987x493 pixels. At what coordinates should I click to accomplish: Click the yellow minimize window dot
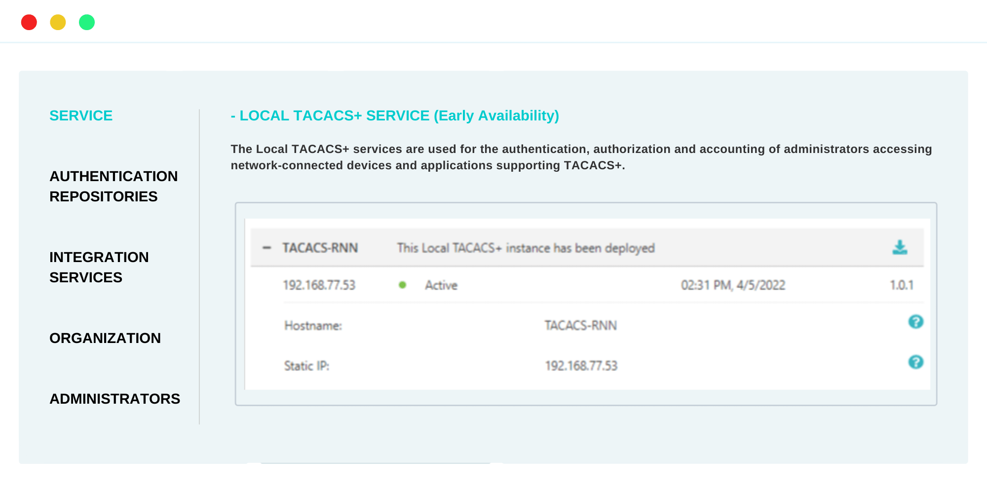(x=58, y=22)
